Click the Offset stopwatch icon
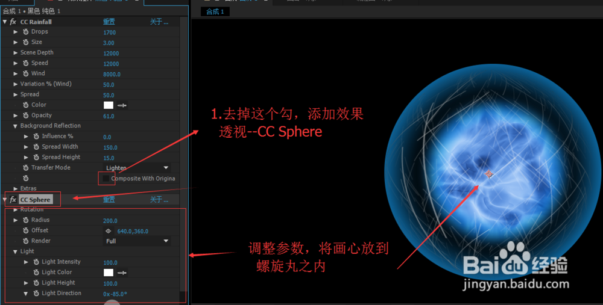Image resolution: width=603 pixels, height=305 pixels. (26, 230)
